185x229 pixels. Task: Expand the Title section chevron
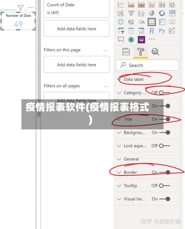click(119, 119)
